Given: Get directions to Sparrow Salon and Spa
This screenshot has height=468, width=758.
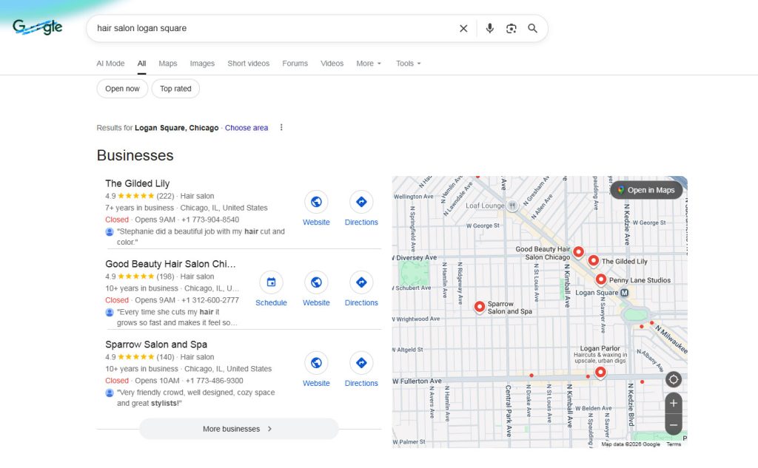Looking at the screenshot, I should [361, 363].
